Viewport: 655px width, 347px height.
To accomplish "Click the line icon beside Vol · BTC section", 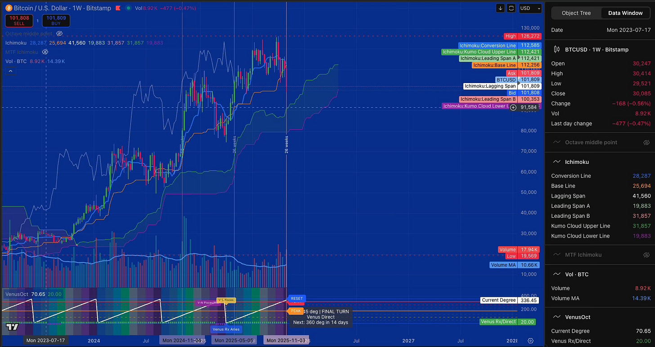I will click(556, 274).
